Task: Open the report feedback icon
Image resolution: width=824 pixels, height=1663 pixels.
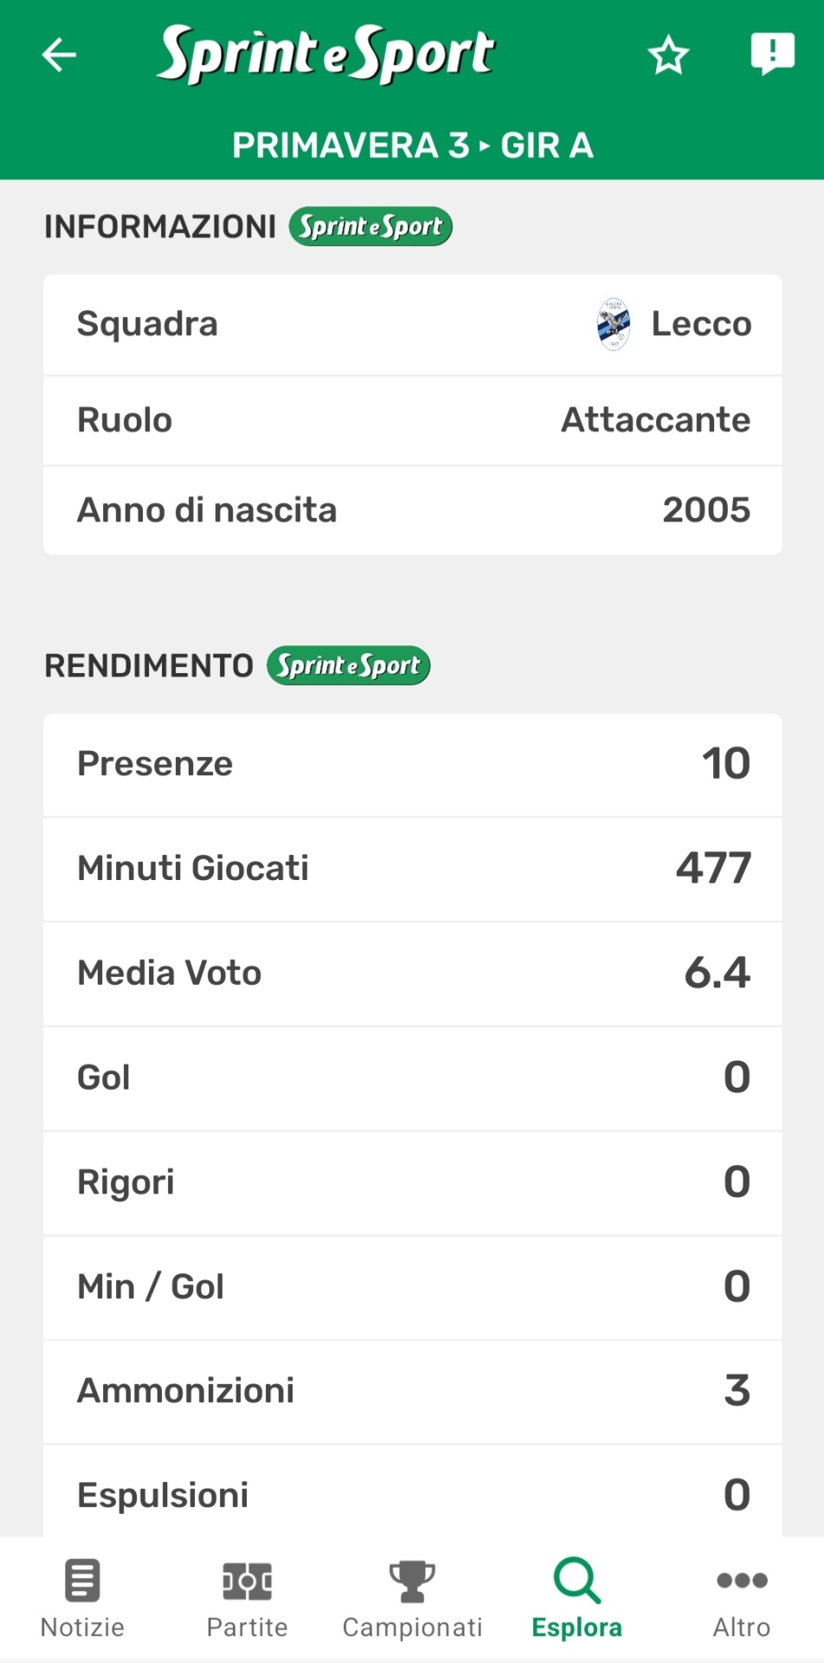Action: coord(771,54)
